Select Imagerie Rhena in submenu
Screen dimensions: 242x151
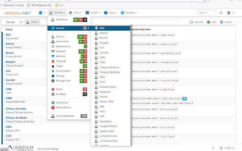(x=110, y=126)
